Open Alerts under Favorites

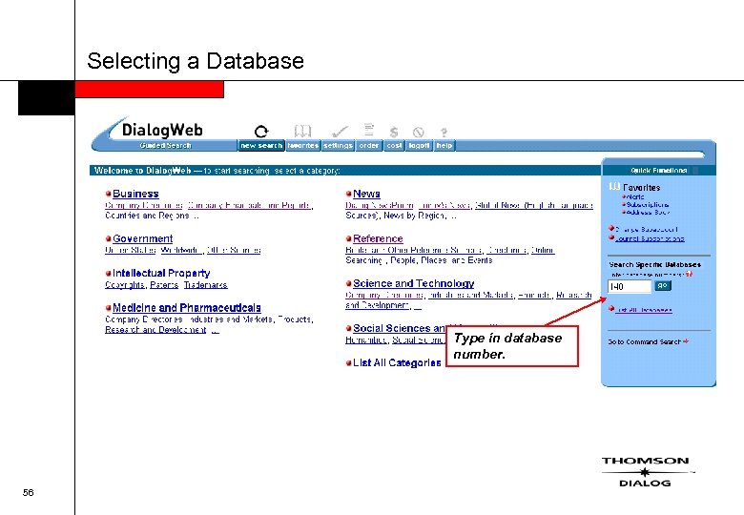635,196
